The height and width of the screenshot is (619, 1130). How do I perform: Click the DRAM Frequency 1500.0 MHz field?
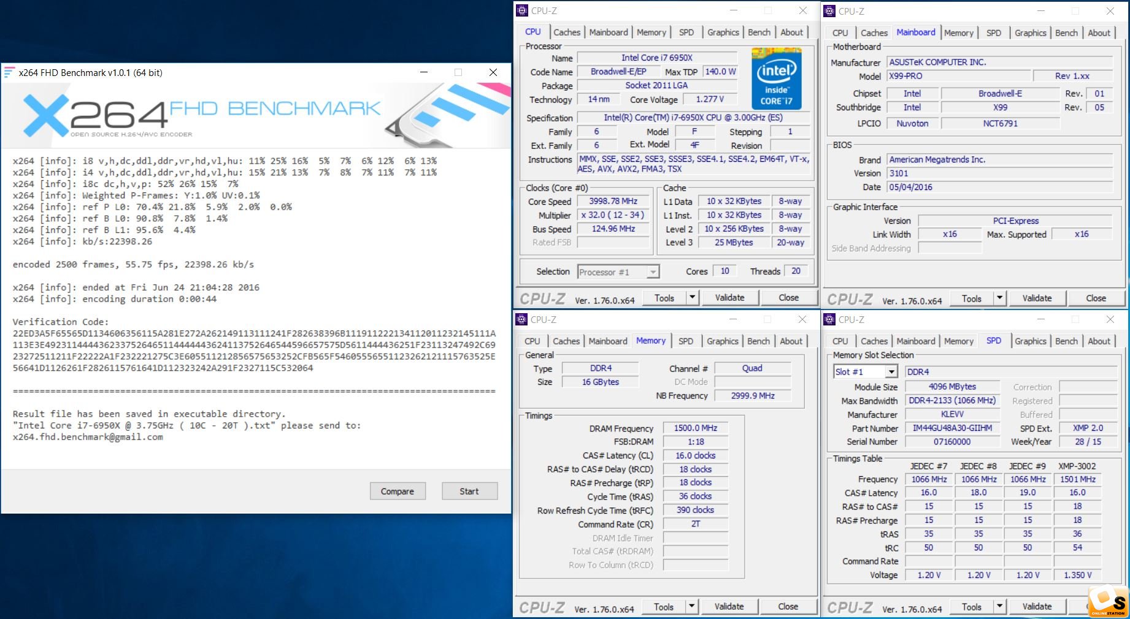pyautogui.click(x=696, y=428)
